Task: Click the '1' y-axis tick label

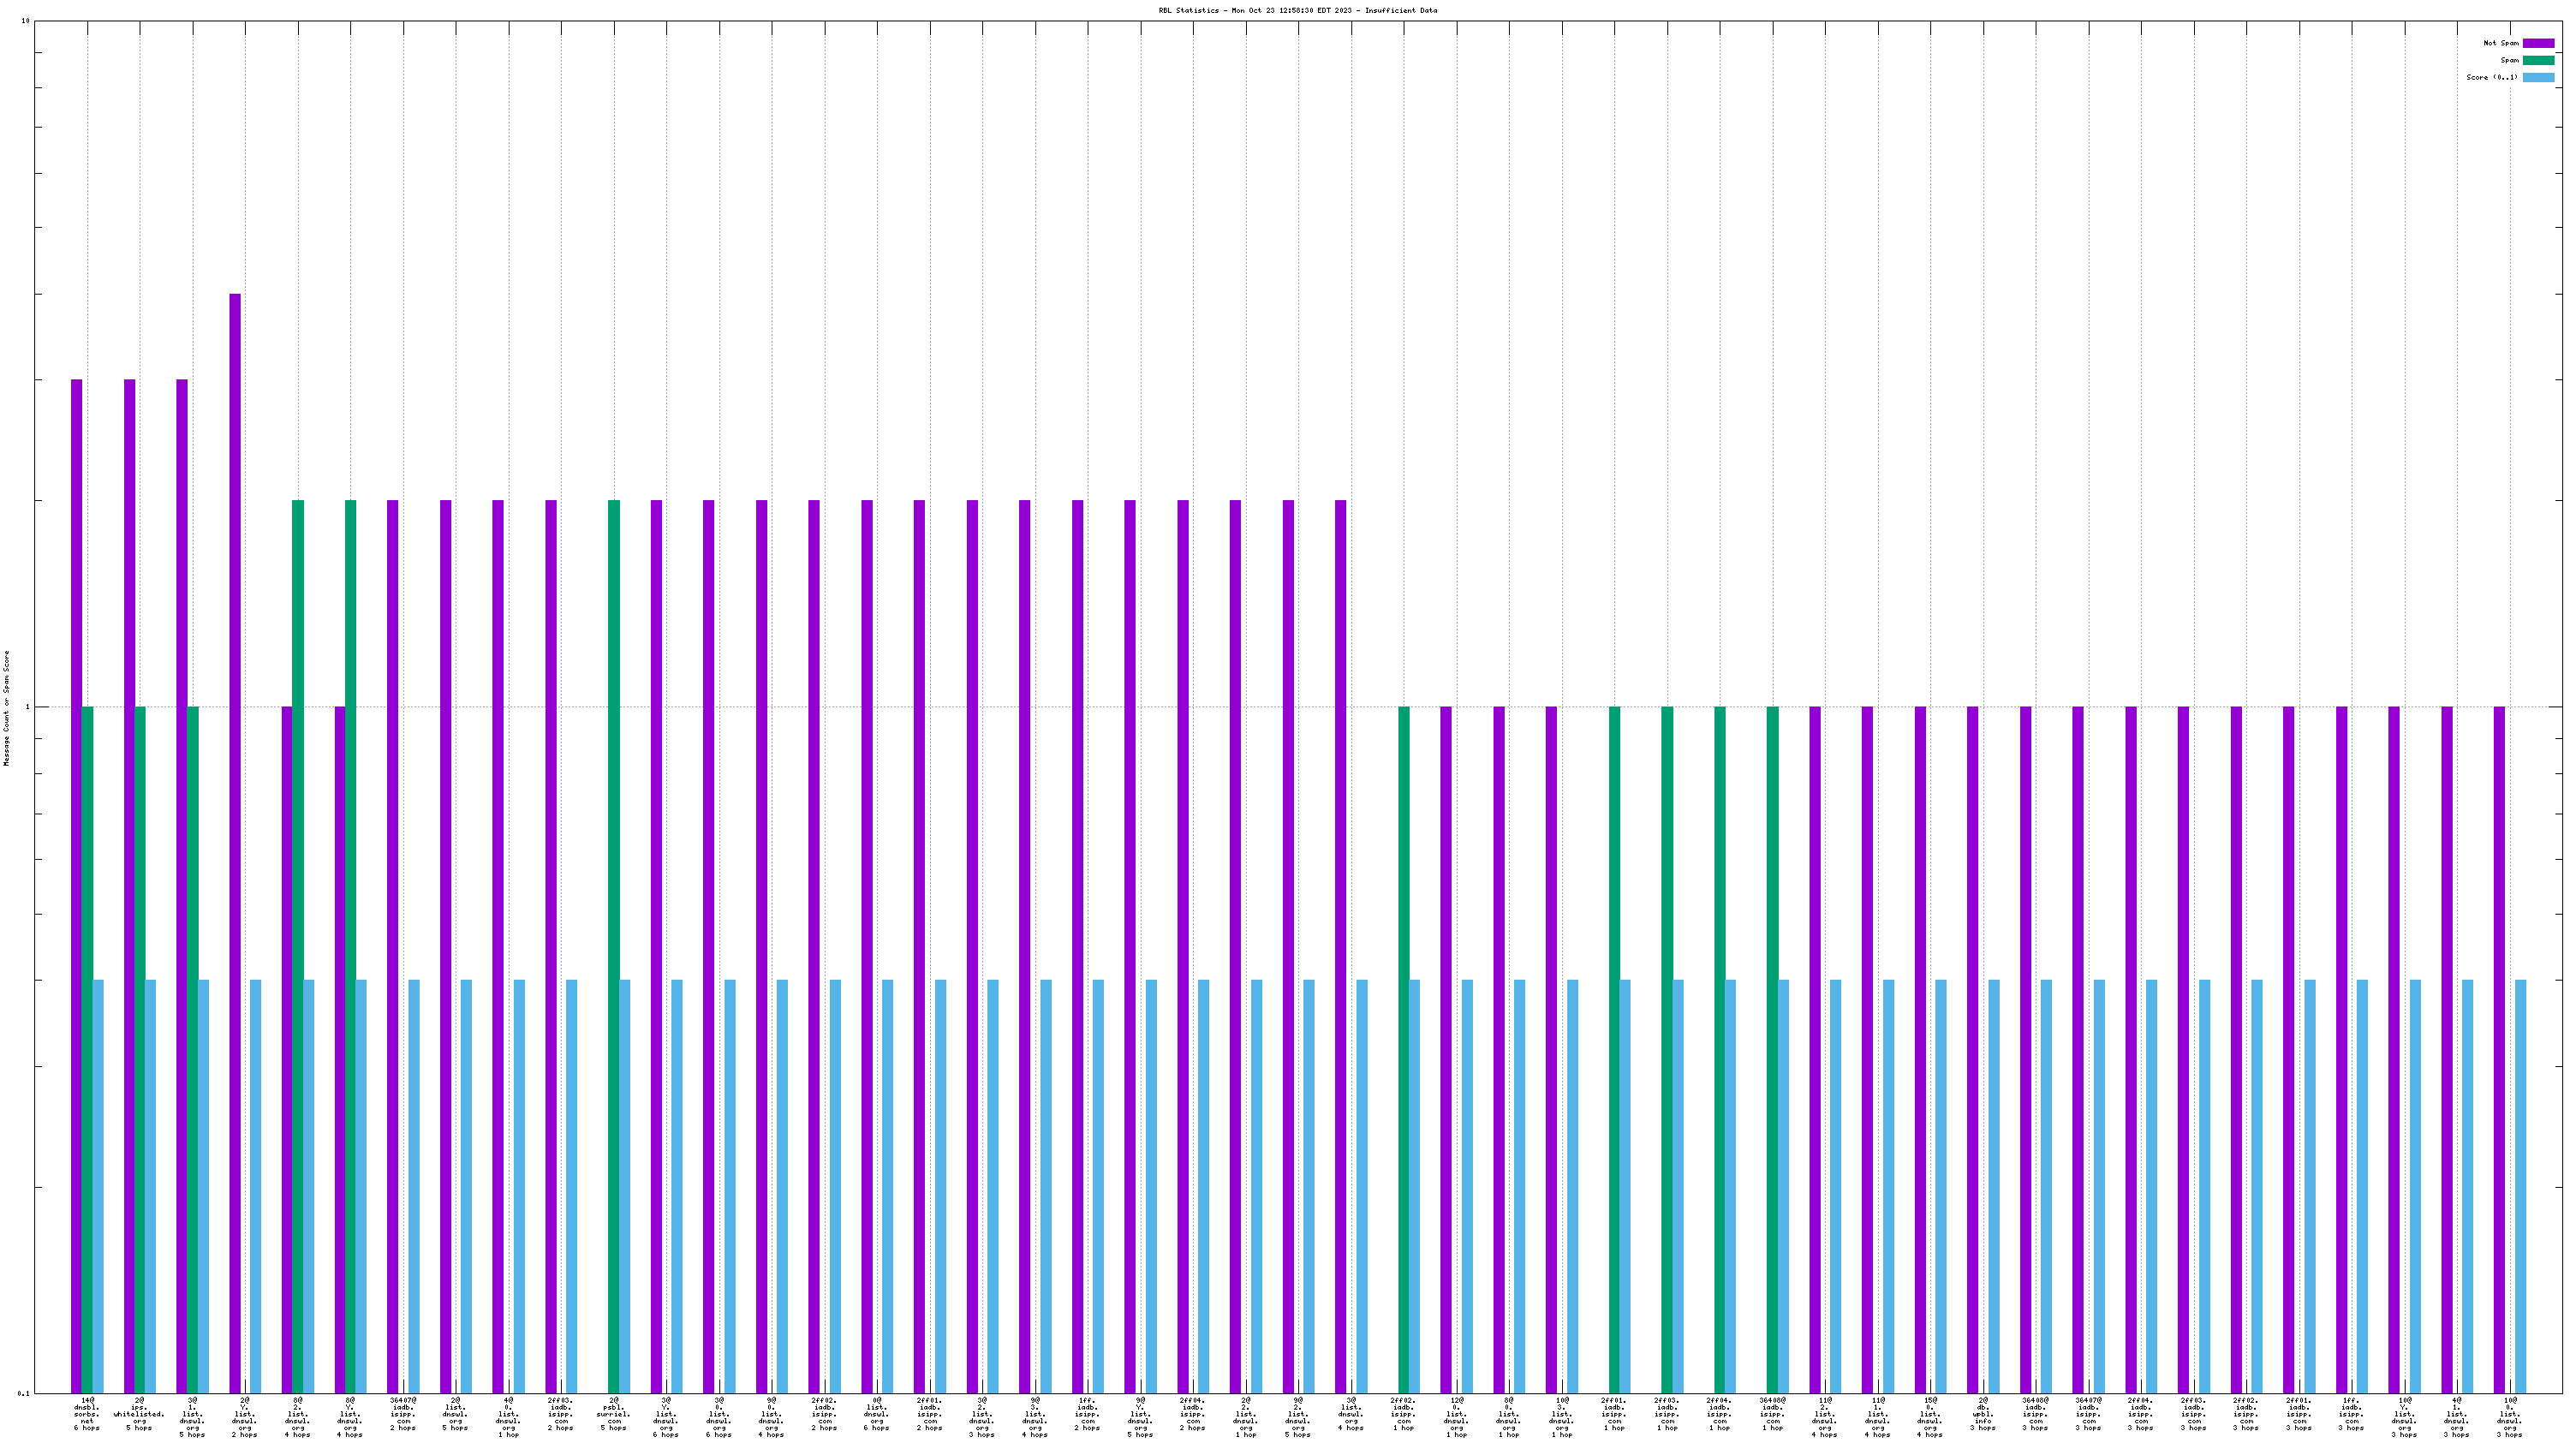Action: [x=27, y=707]
